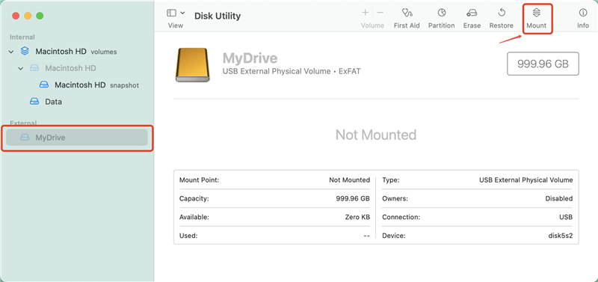This screenshot has width=598, height=282.
Task: Click the 'Not Mounted' status text
Action: click(x=376, y=135)
